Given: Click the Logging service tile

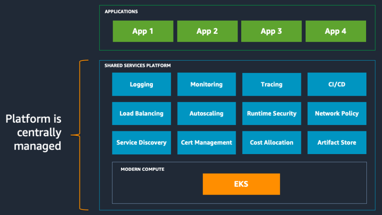Looking at the screenshot, I should click(142, 84).
